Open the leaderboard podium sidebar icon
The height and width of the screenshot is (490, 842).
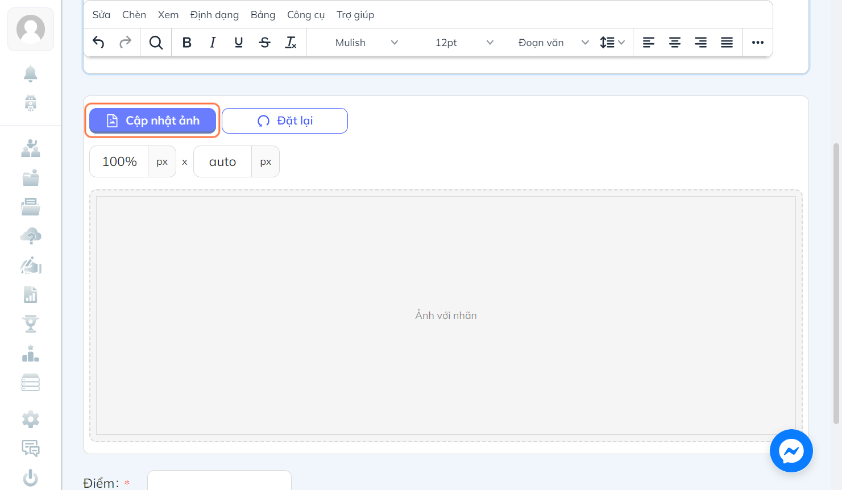(x=31, y=353)
